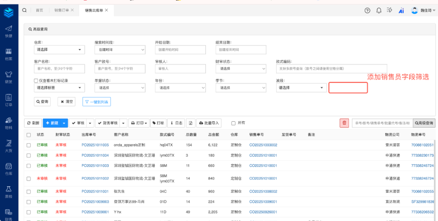Click the 查询 search button
The width and height of the screenshot is (438, 221).
(x=43, y=102)
